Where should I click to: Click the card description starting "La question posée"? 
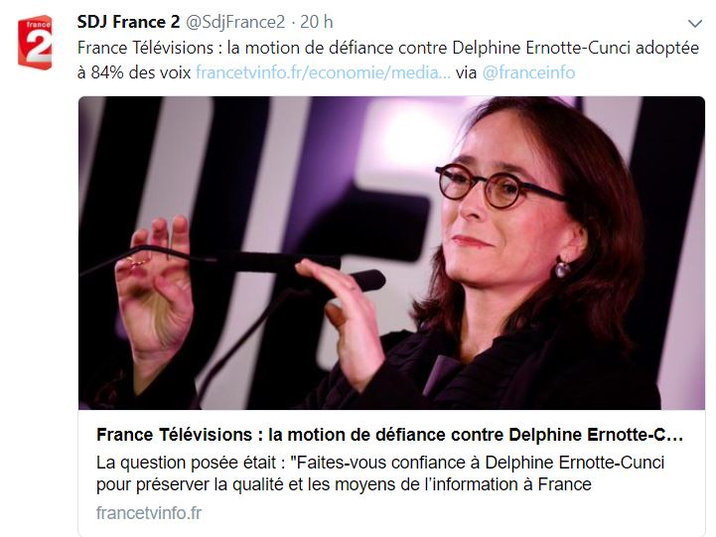click(380, 473)
